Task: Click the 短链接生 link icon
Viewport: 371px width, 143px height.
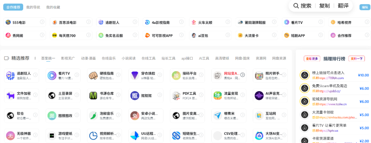Action: (176, 136)
